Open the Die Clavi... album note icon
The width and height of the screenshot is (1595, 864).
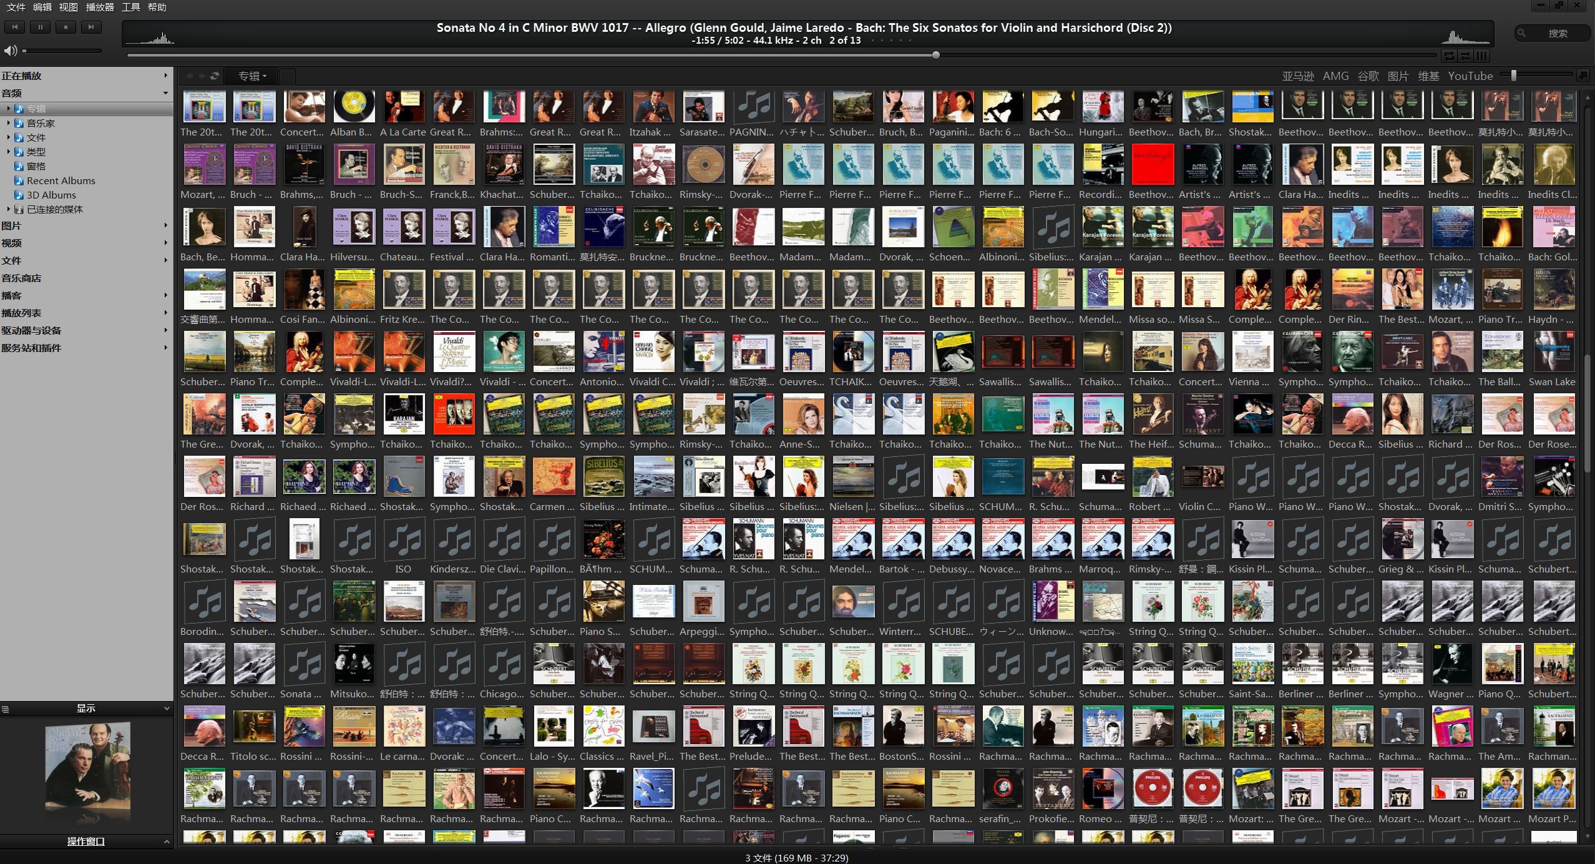(x=504, y=540)
